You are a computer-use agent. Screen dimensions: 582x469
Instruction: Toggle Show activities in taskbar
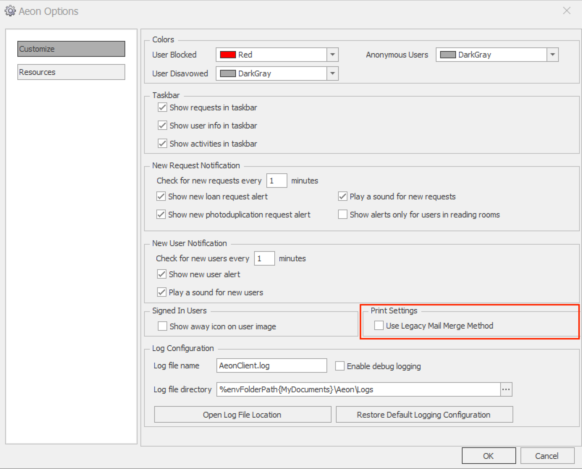tap(162, 143)
